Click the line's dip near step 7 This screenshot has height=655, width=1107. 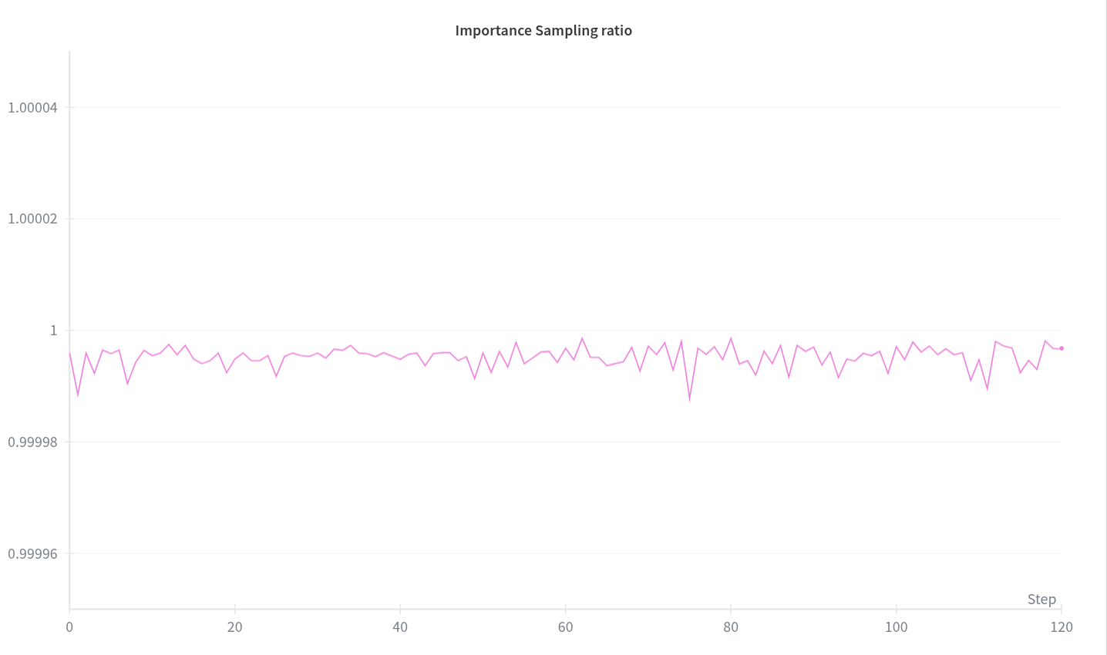click(127, 383)
